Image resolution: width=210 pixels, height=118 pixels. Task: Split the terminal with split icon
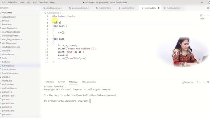click(204, 82)
